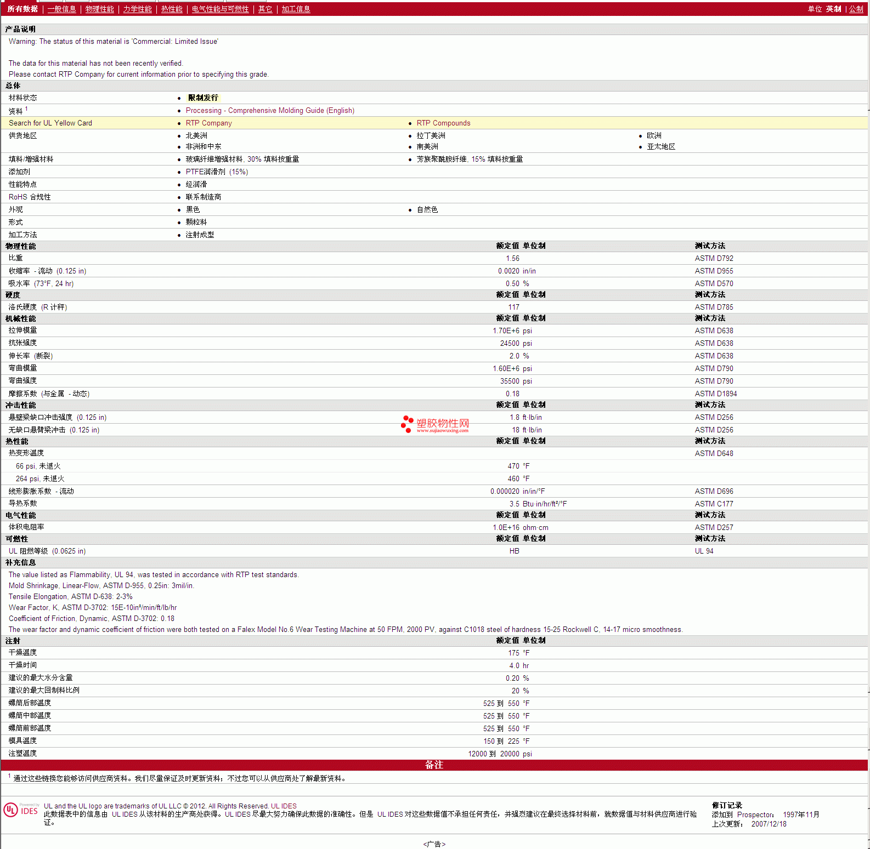Click the 抗张强度 value 24500
Viewport: 870px width, 849px height.
[510, 343]
